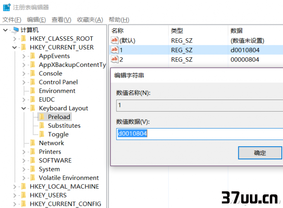Expand the HKEY_CLASSES_ROOT node arrow

14,39
